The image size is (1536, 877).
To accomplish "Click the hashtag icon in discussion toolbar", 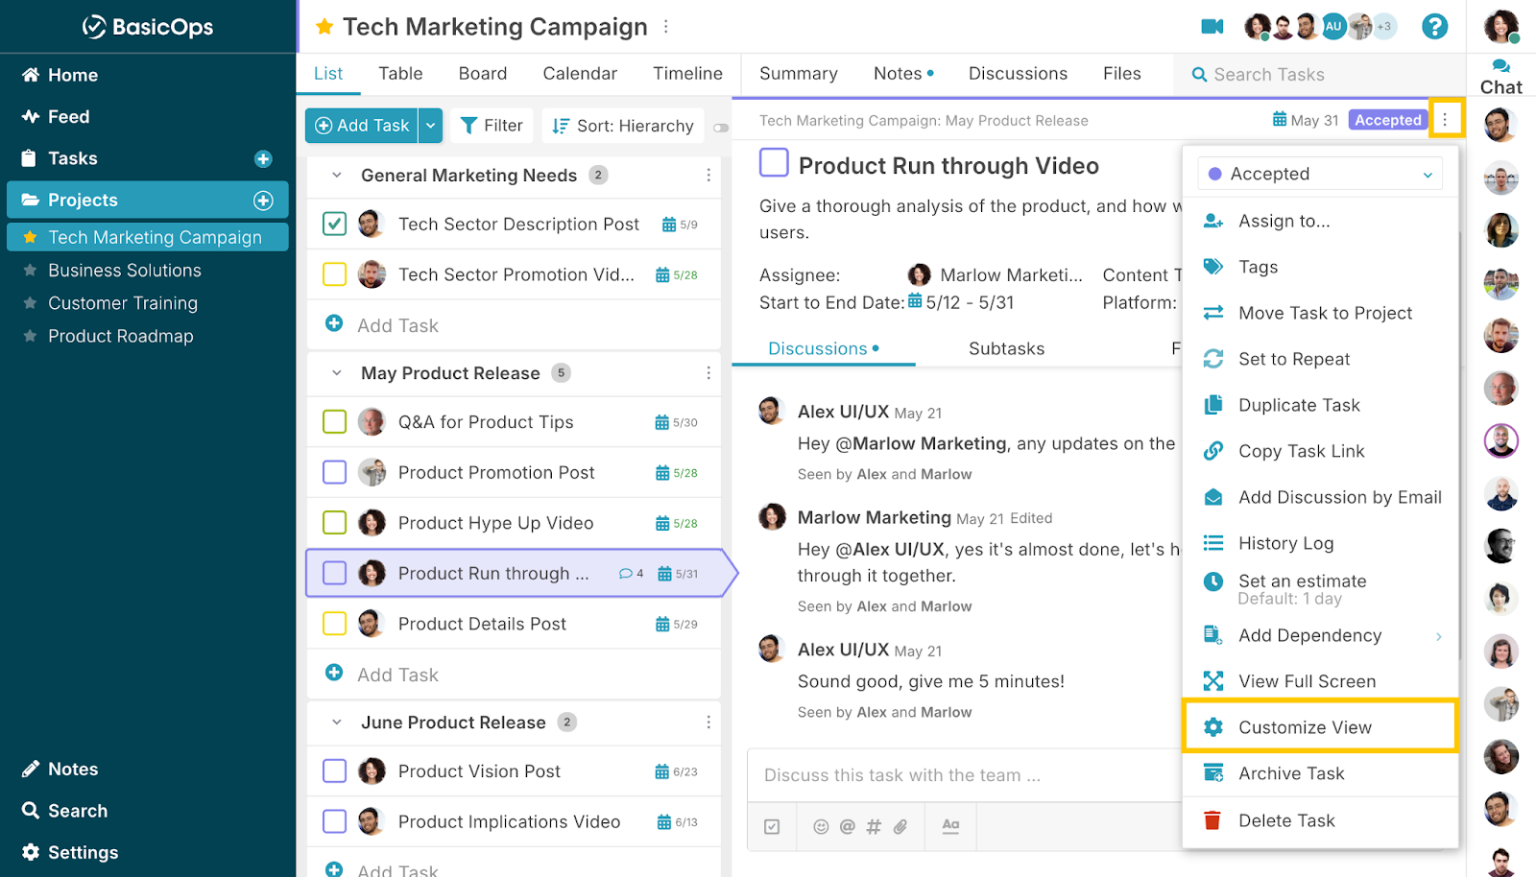I will click(874, 826).
